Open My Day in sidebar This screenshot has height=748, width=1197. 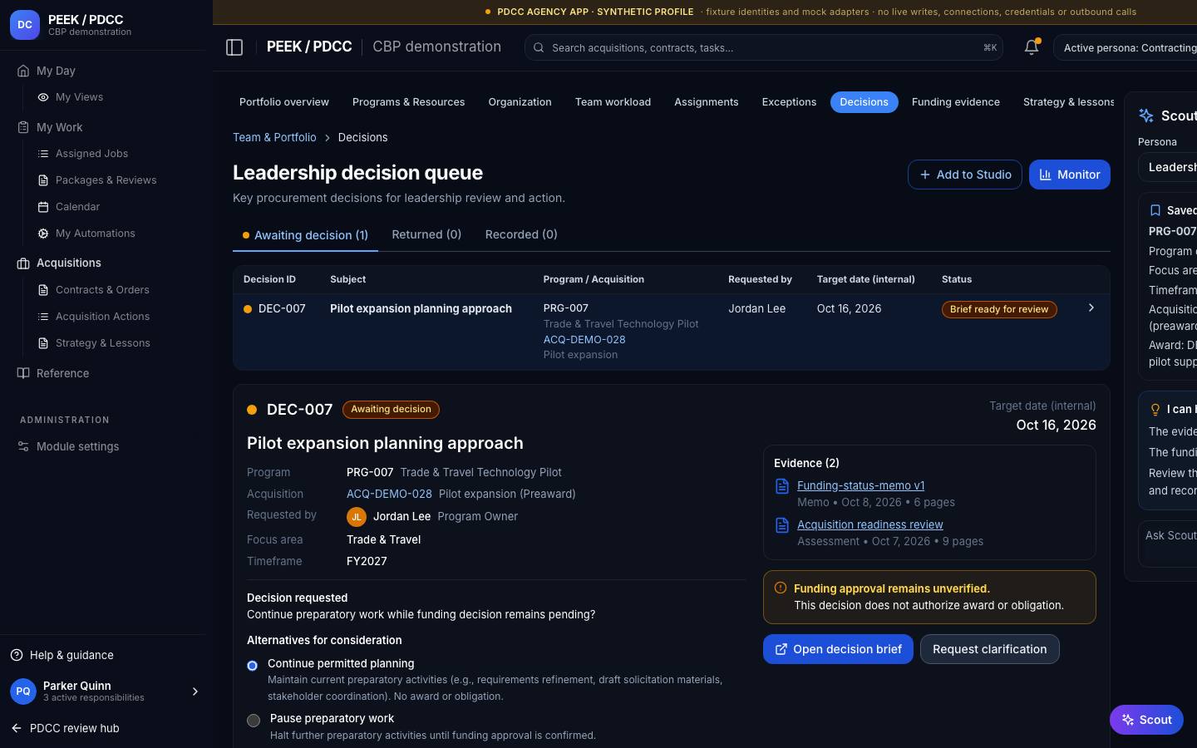(56, 71)
